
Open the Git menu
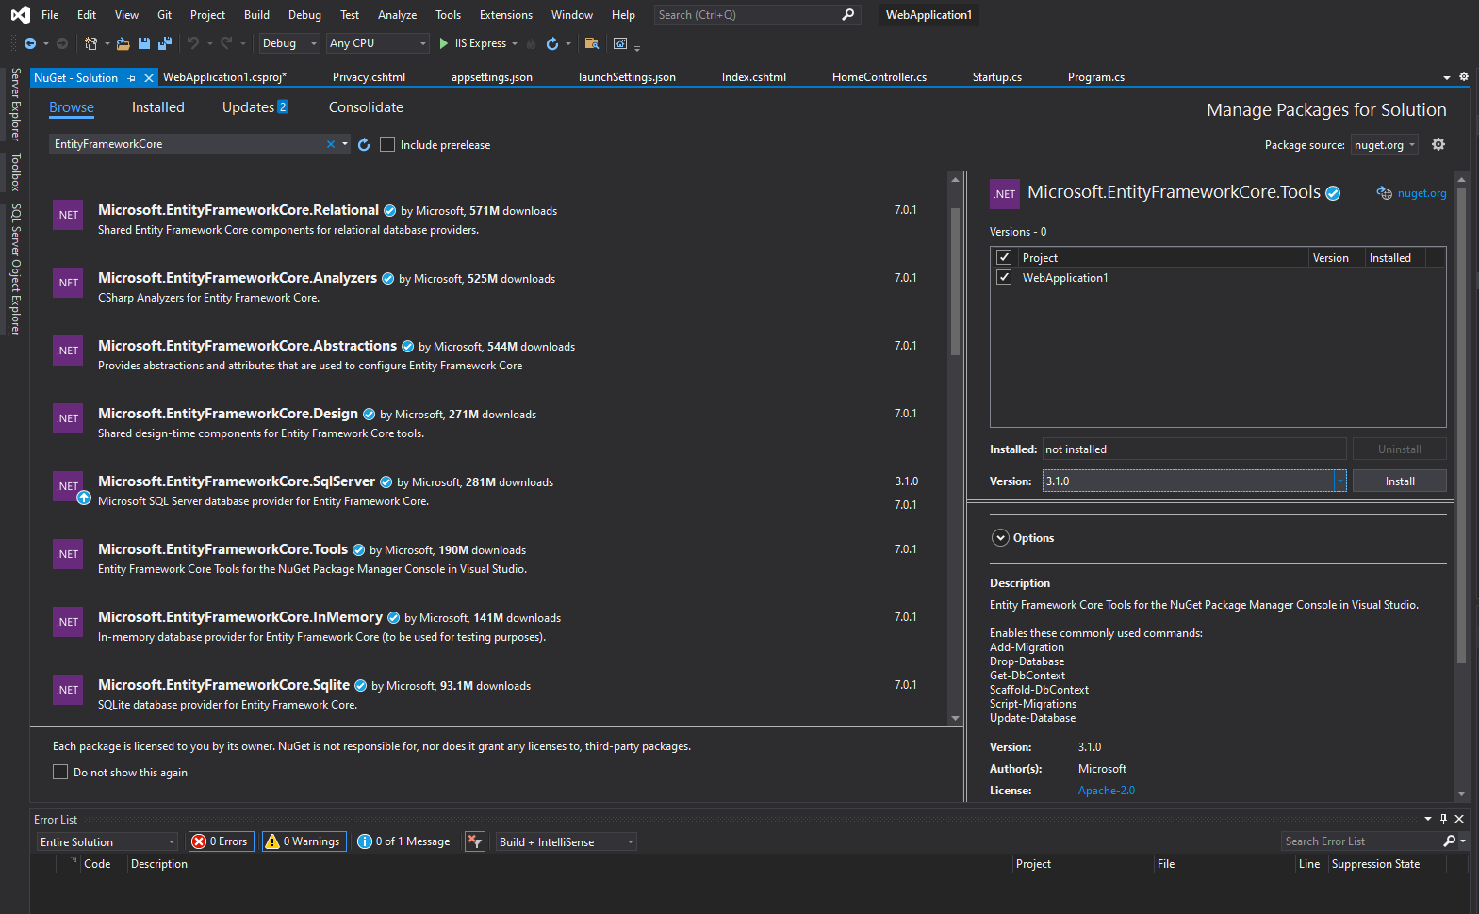click(x=165, y=15)
